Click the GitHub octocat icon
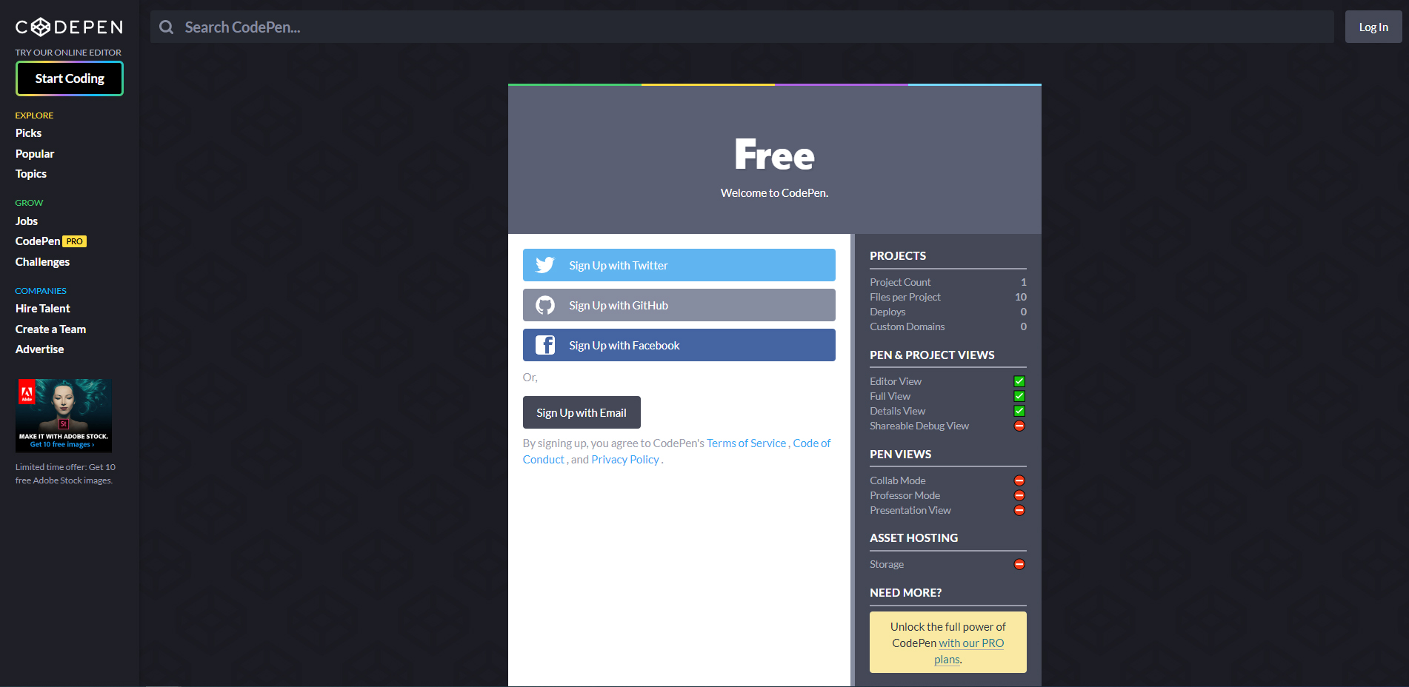The width and height of the screenshot is (1409, 687). pyautogui.click(x=545, y=305)
